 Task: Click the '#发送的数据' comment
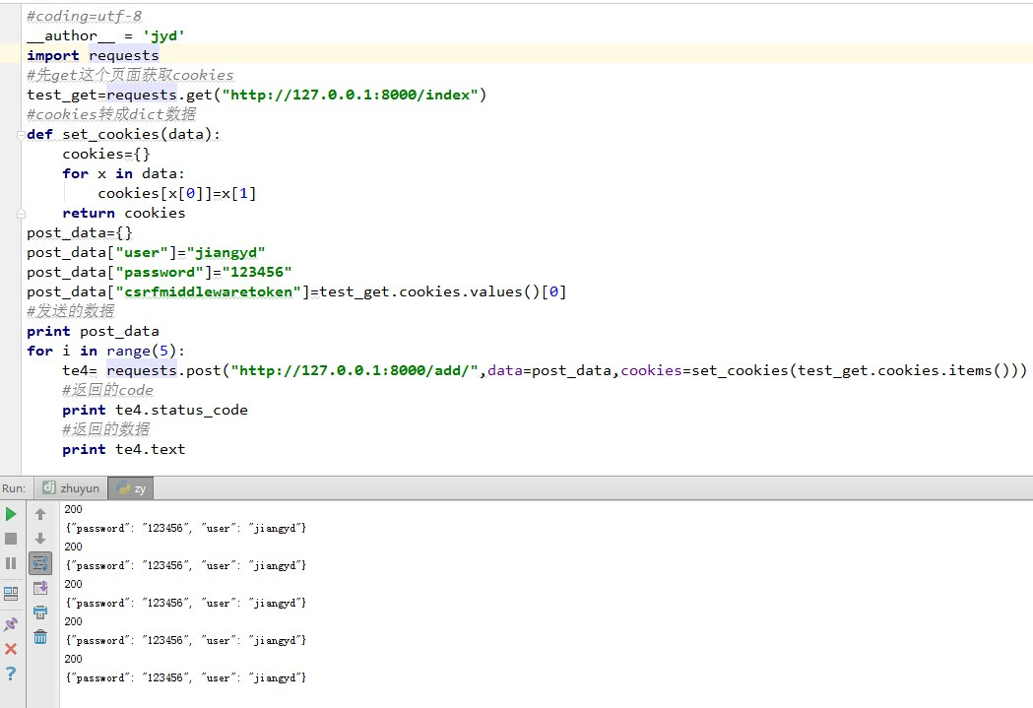pyautogui.click(x=71, y=311)
